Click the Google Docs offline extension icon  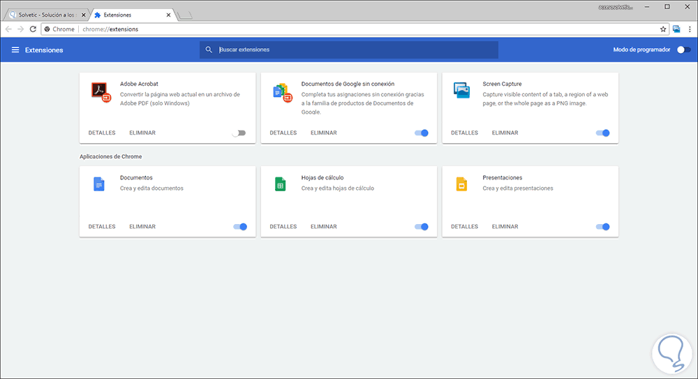click(281, 92)
